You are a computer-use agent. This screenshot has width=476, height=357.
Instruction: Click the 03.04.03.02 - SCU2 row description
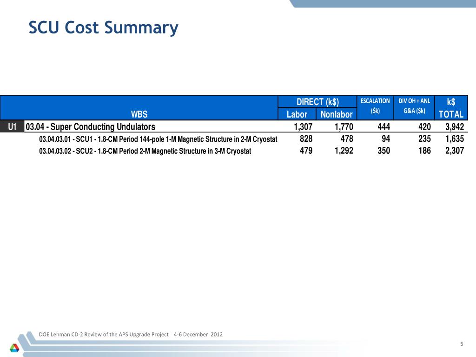(145, 151)
